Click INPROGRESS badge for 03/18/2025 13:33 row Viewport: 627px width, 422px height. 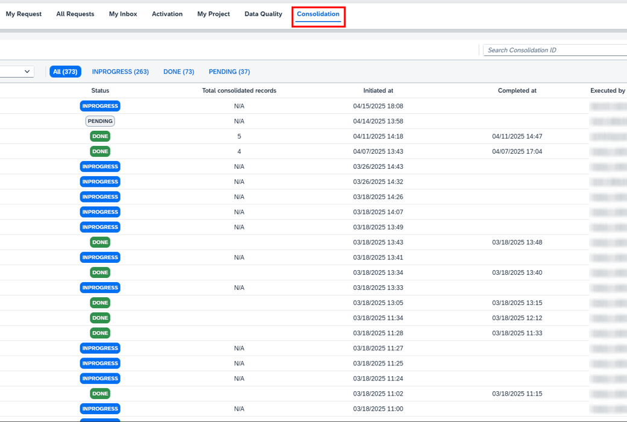100,288
